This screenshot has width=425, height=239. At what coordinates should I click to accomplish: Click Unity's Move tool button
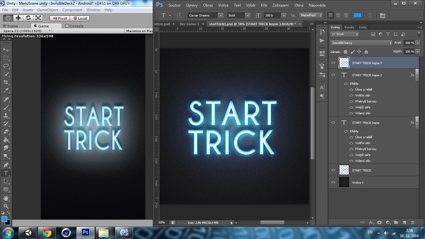click(18, 18)
